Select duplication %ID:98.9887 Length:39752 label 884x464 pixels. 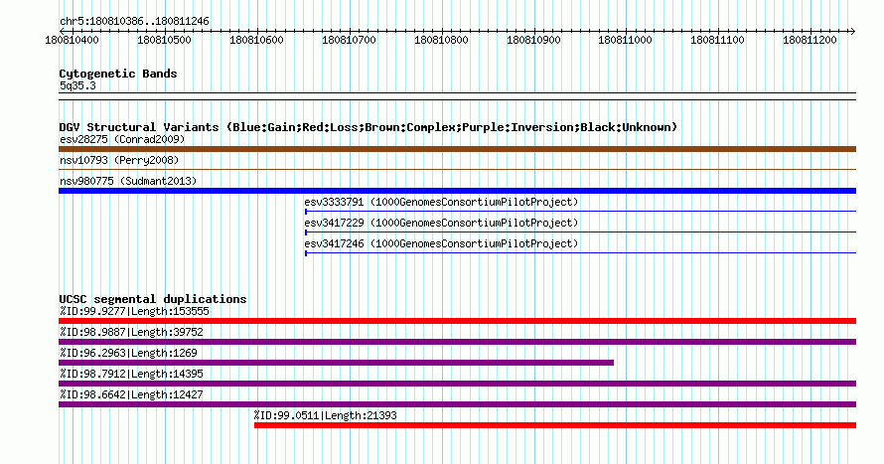[131, 332]
